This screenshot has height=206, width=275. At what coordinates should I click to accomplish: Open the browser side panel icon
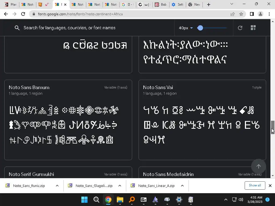pos(252,14)
